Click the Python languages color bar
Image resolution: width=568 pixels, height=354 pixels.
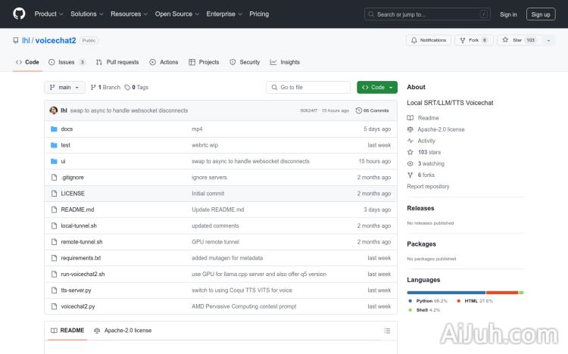(x=446, y=292)
